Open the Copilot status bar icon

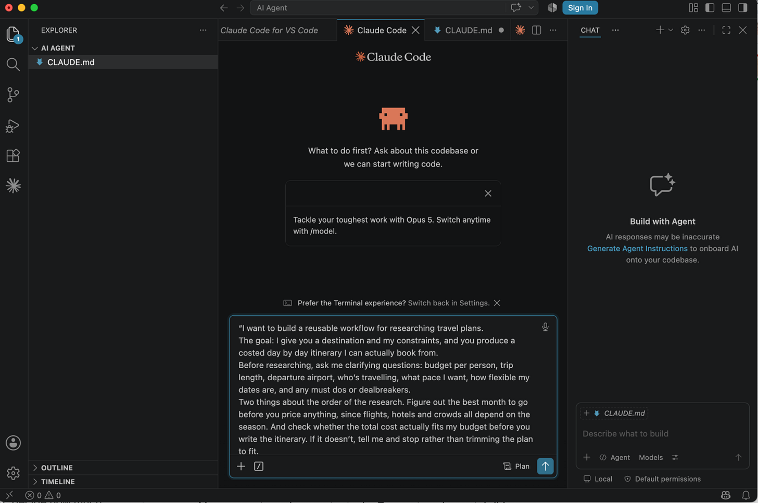pos(726,495)
